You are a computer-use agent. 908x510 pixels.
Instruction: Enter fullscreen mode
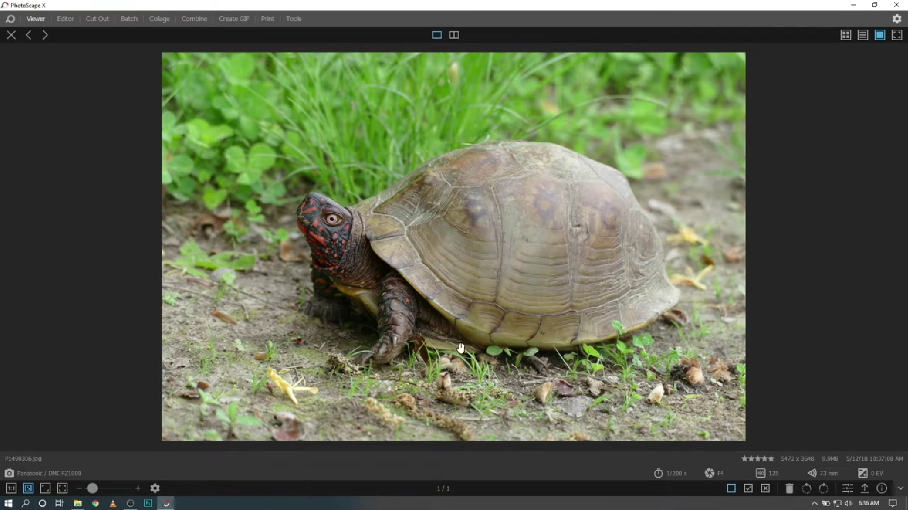[897, 35]
